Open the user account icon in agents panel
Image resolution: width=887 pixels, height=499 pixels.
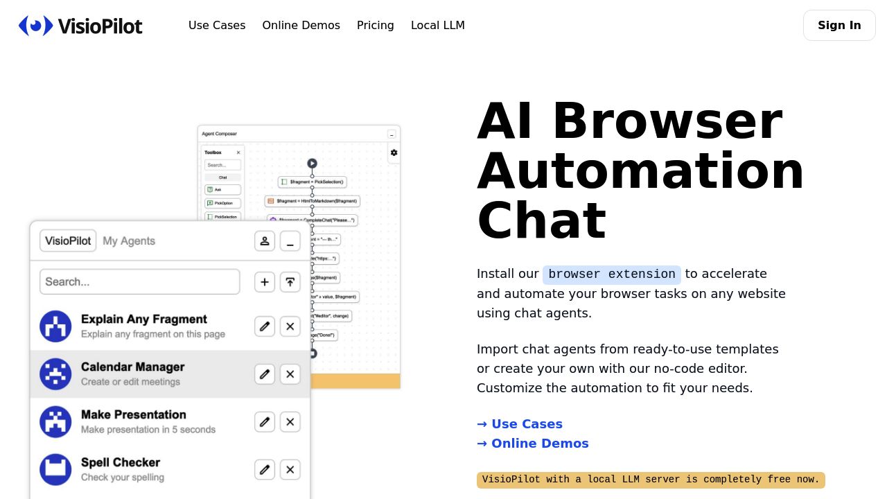[264, 241]
